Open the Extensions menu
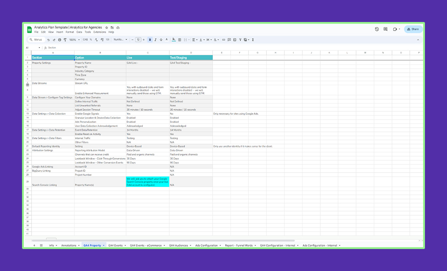 pos(100,32)
